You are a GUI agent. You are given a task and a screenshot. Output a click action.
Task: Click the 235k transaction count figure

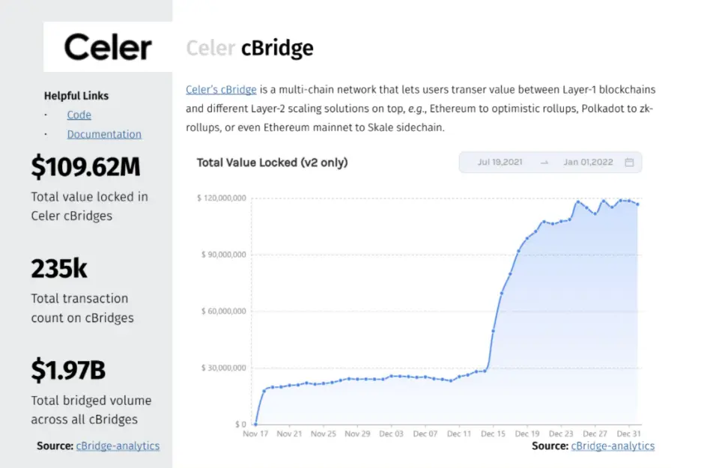(x=59, y=268)
